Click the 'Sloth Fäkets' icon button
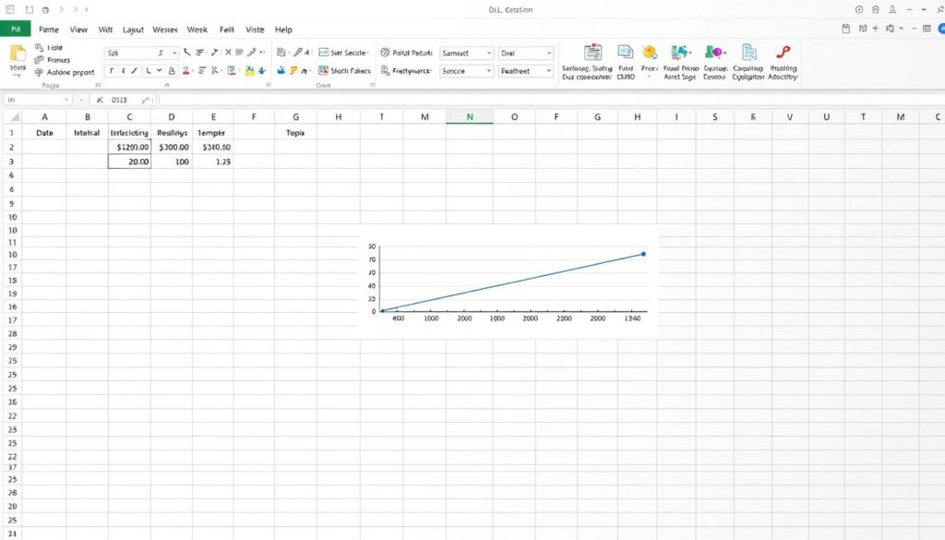The image size is (945, 540). [x=324, y=70]
